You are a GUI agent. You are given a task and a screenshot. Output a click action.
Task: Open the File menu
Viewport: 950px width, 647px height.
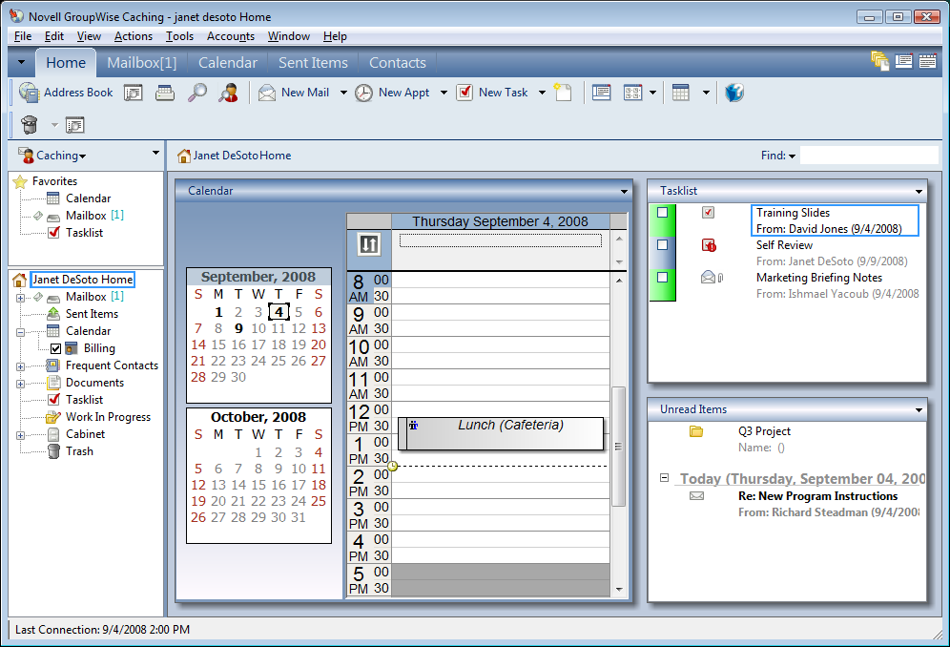(23, 36)
